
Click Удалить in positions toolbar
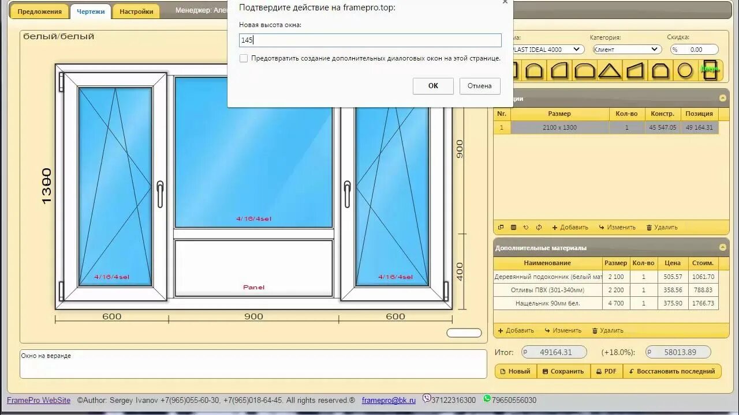pyautogui.click(x=662, y=227)
